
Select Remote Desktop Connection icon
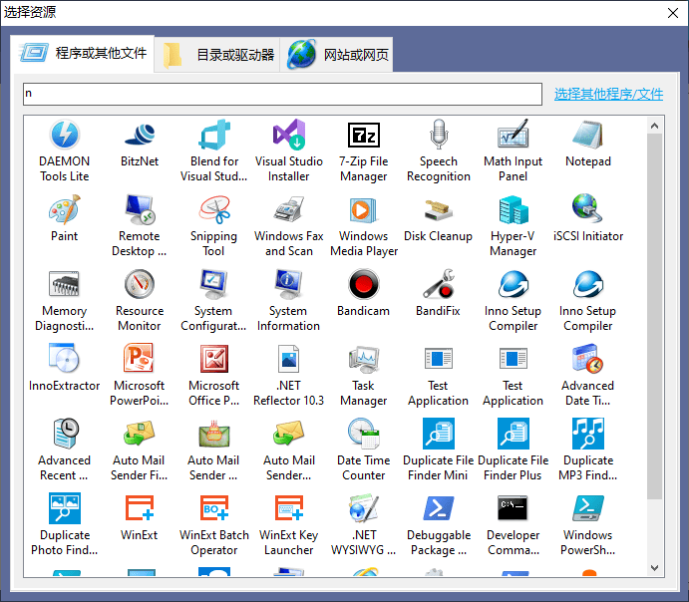pyautogui.click(x=140, y=209)
